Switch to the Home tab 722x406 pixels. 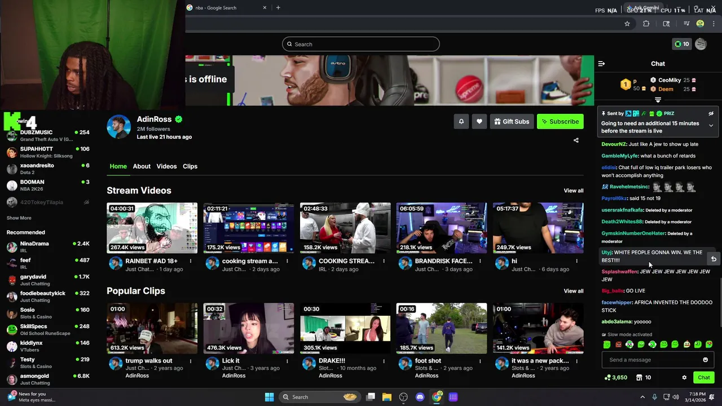[x=118, y=166]
